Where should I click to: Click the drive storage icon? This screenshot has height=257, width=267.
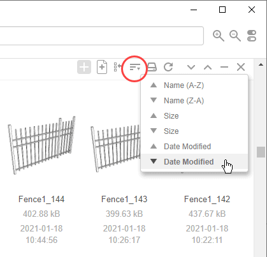point(152,67)
